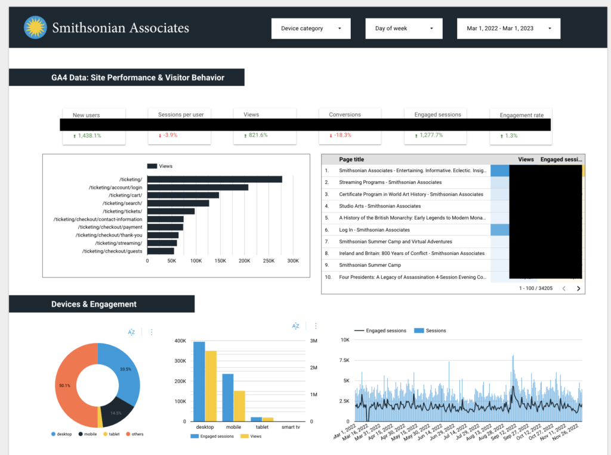Screen dimensions: 611x455
Task: Click the 1 - 100 / 34205 pagination text
Action: 535,288
